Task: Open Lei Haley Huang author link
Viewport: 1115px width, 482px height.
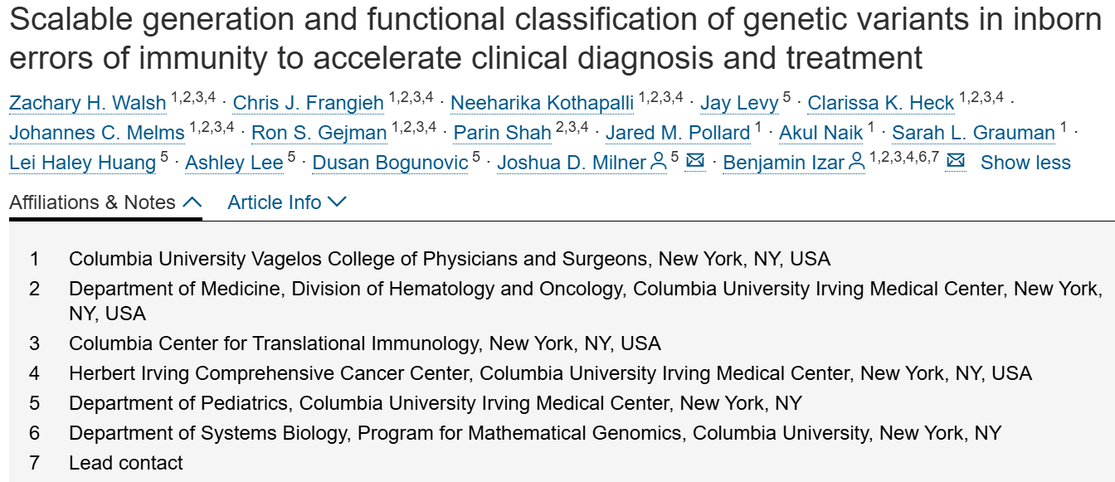Action: pos(82,163)
